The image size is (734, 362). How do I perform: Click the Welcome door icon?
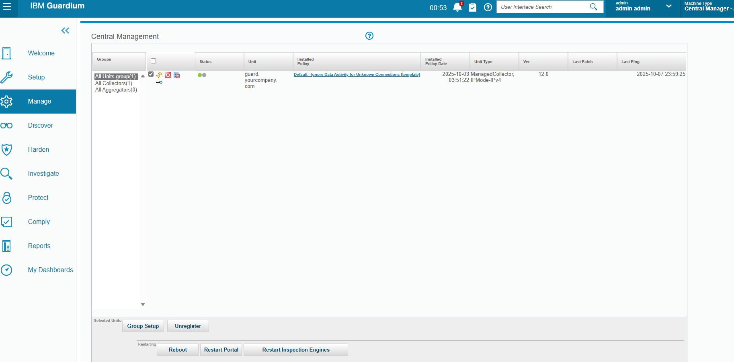click(6, 53)
